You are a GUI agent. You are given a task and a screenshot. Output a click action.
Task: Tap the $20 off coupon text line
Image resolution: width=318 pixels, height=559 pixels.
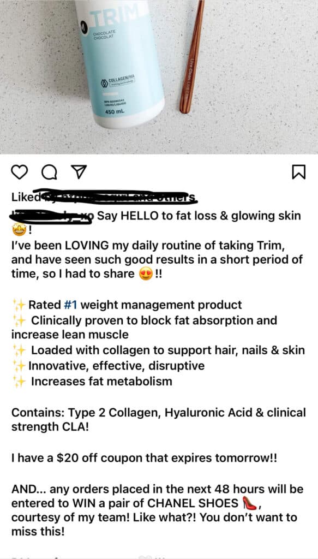[144, 458]
